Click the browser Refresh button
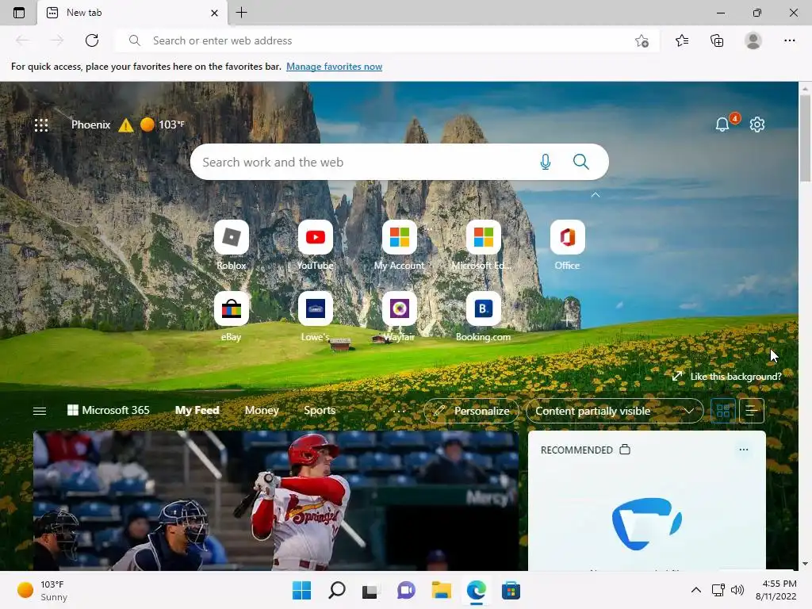This screenshot has width=812, height=609. [92, 40]
